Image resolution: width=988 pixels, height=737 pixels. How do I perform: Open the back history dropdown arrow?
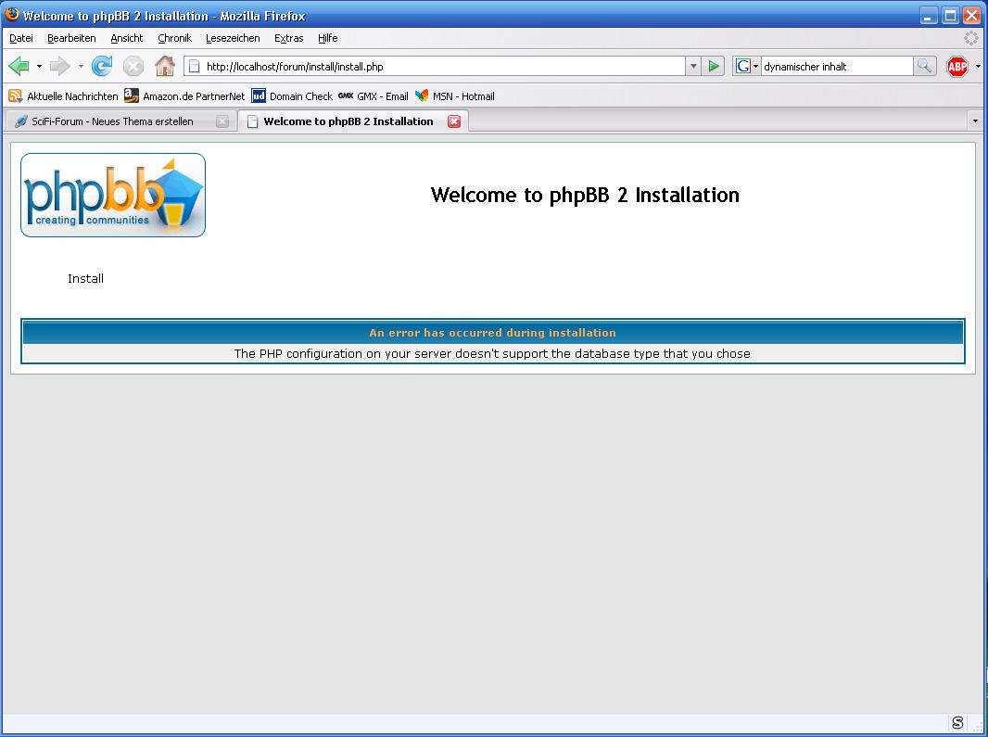(x=39, y=67)
